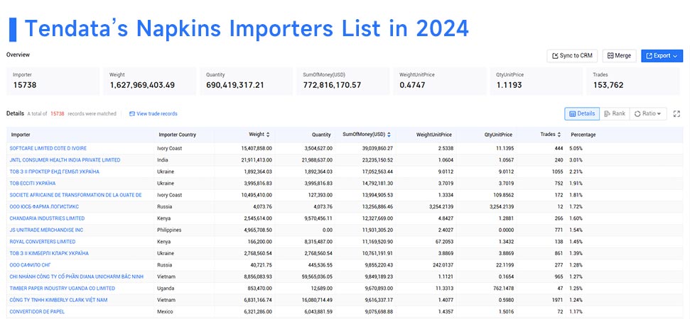
Task: Open the View trade records link
Action: [x=153, y=113]
